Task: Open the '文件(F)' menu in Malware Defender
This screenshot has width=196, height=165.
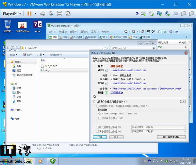Action: (x=53, y=32)
